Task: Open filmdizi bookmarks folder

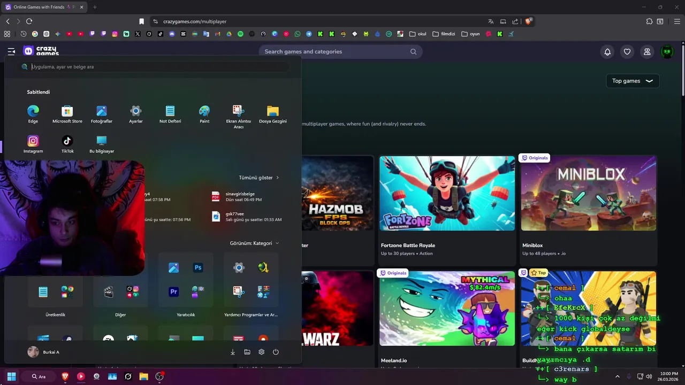Action: tap(444, 34)
